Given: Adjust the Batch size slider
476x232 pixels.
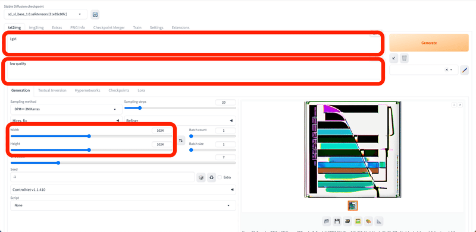Looking at the screenshot, I should 212,150.
